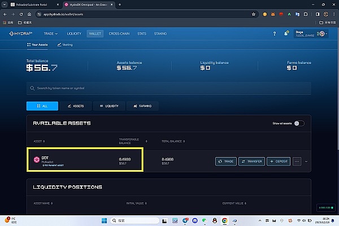Screen dimensions: 339x226
Task: Sort by Transferable Balance column header
Action: [x=128, y=140]
